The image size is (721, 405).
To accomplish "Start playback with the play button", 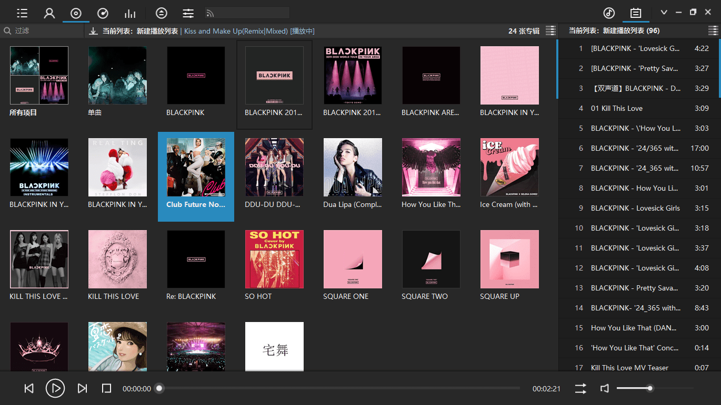I will (x=55, y=388).
